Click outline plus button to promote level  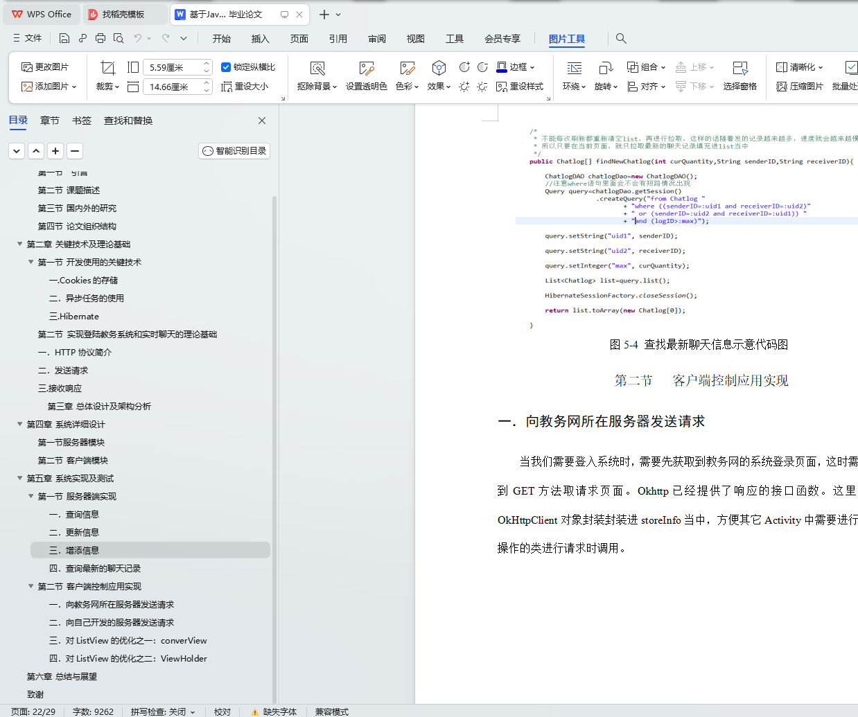tap(55, 150)
